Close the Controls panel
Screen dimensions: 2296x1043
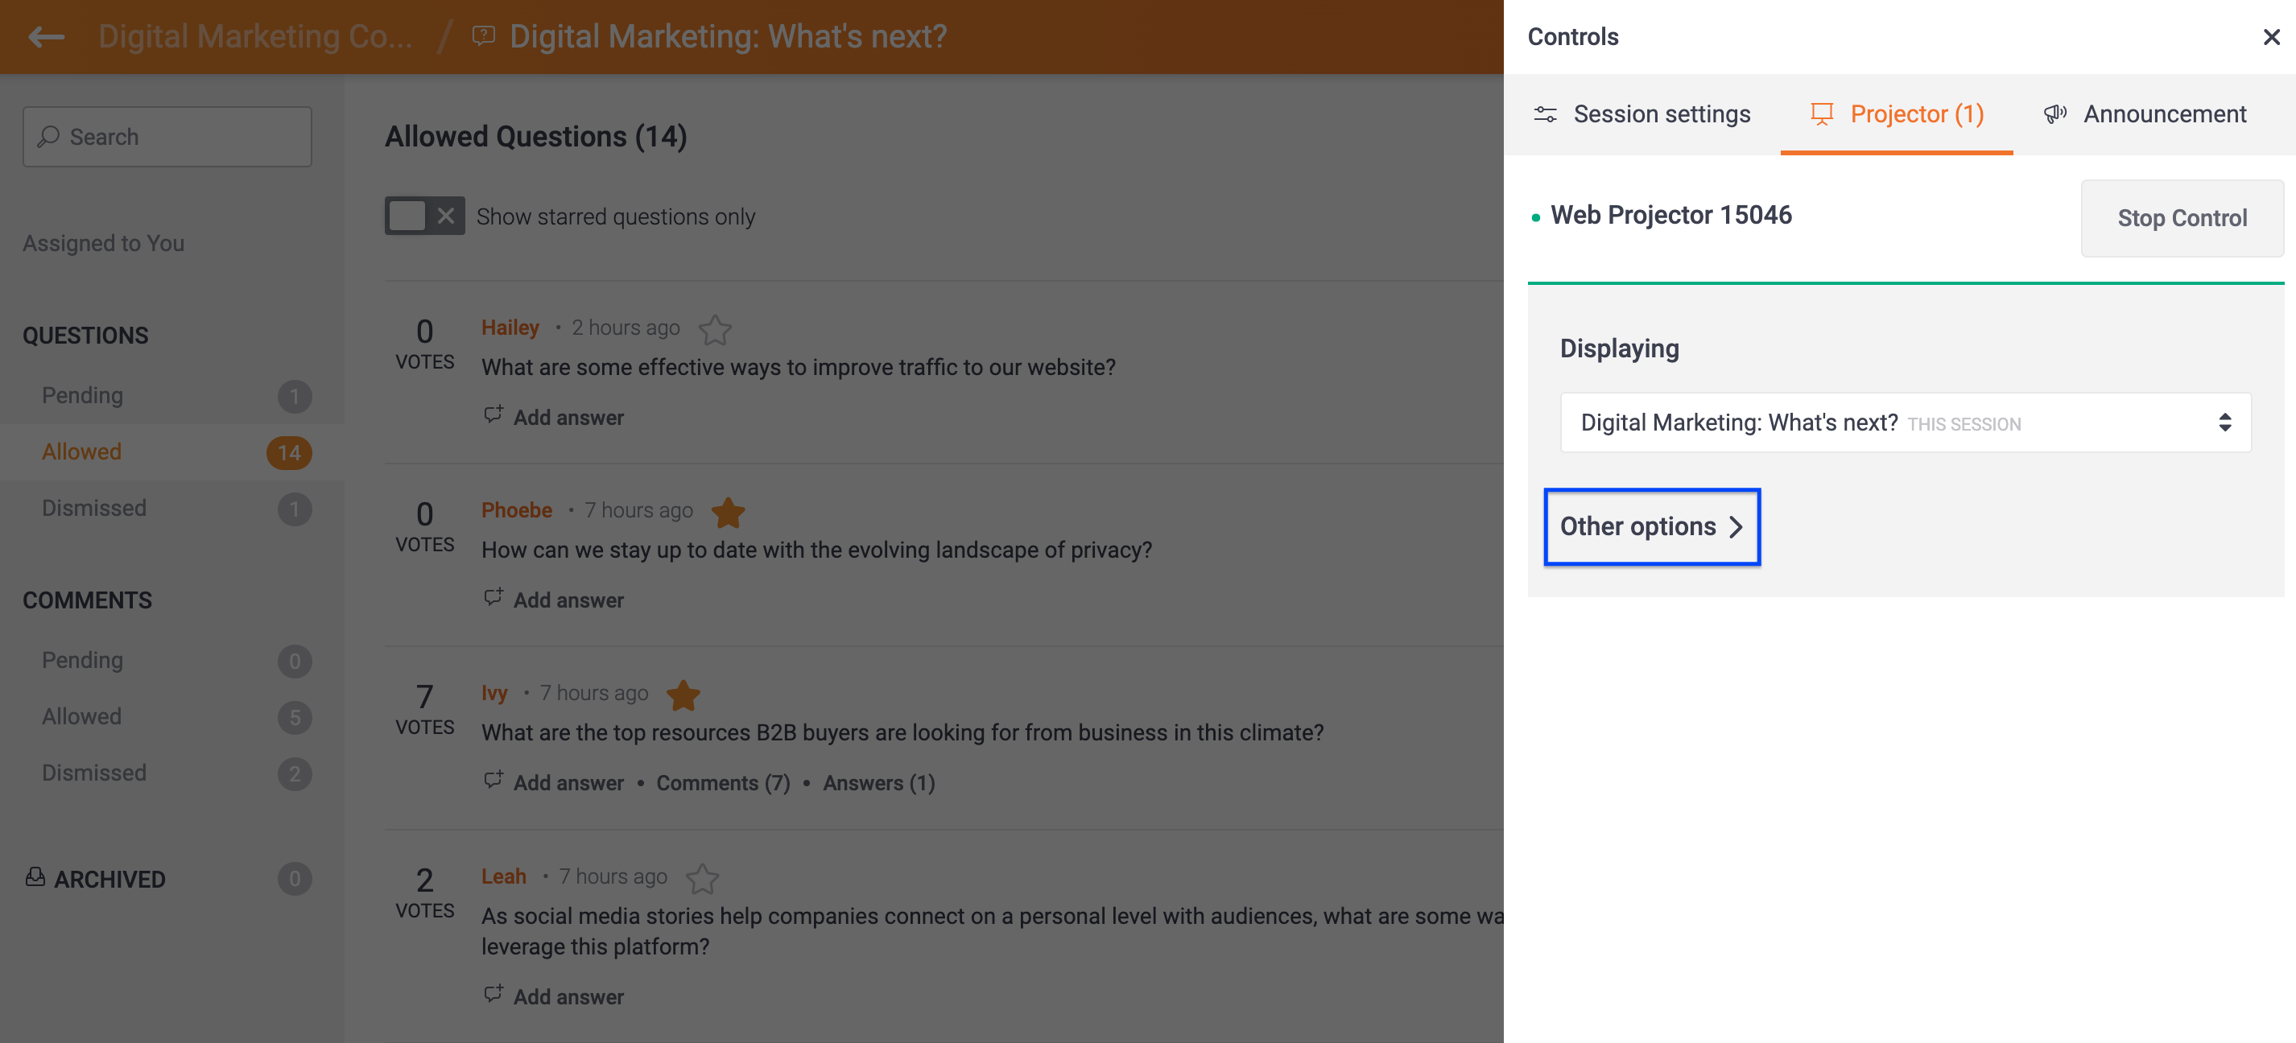(x=2271, y=36)
